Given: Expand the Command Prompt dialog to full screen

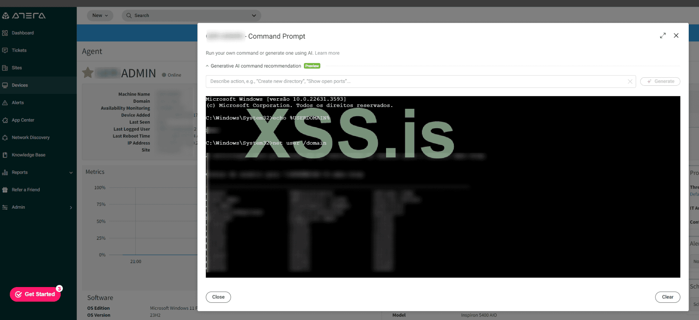Looking at the screenshot, I should (663, 35).
